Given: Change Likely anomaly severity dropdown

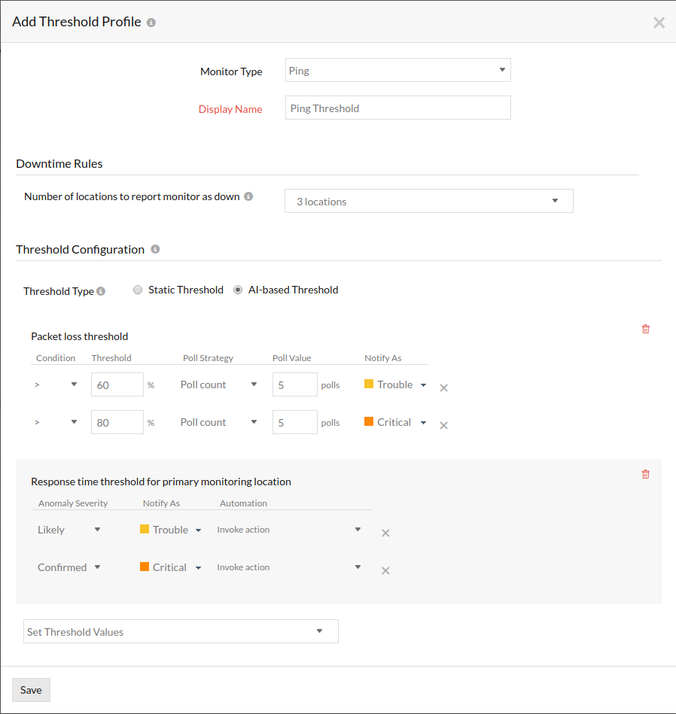Looking at the screenshot, I should tap(69, 530).
